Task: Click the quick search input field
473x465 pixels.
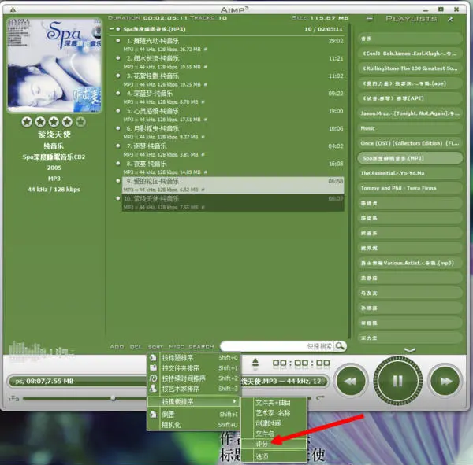Action: click(277, 346)
